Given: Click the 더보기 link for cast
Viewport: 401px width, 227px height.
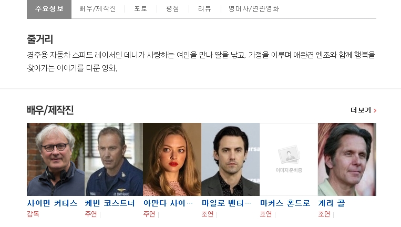Looking at the screenshot, I should coord(361,110).
